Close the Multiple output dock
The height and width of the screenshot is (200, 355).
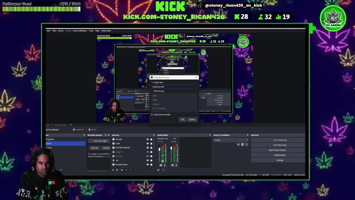[108, 135]
